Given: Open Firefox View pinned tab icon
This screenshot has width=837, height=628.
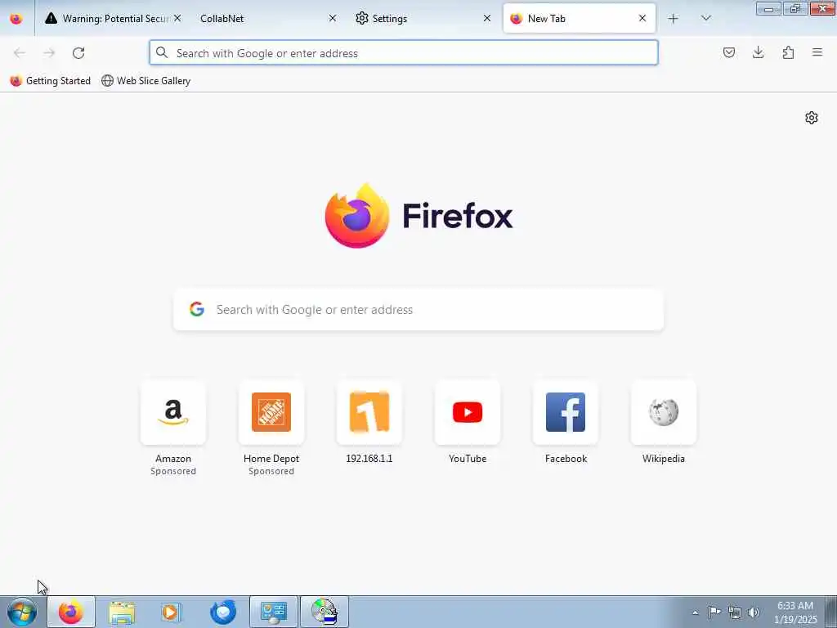Looking at the screenshot, I should pos(16,19).
